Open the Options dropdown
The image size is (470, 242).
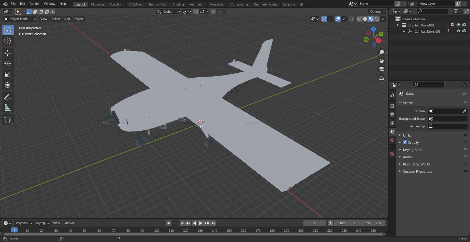tap(377, 12)
